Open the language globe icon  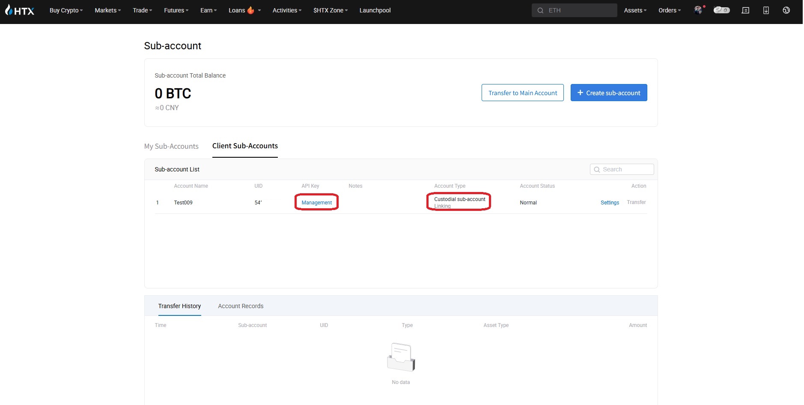coord(786,10)
